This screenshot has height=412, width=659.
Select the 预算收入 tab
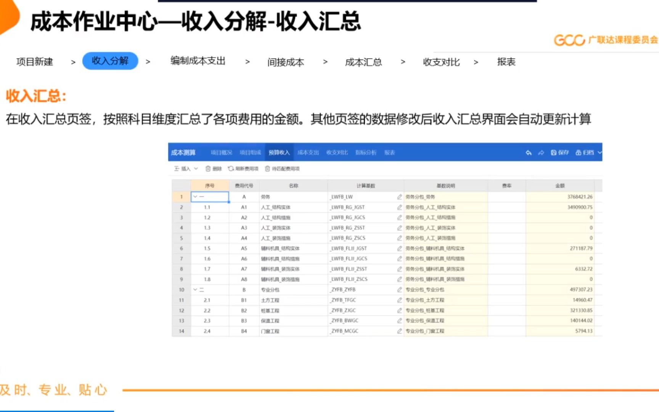[279, 153]
